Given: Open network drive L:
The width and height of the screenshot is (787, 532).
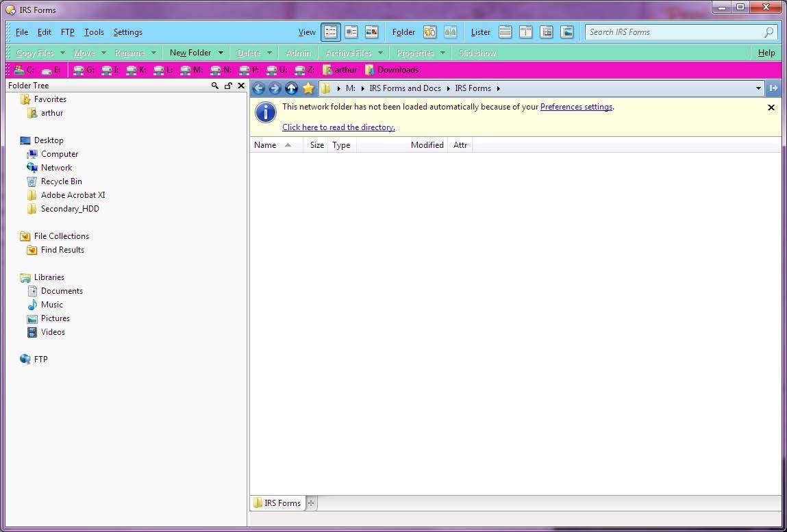Looking at the screenshot, I should point(163,70).
